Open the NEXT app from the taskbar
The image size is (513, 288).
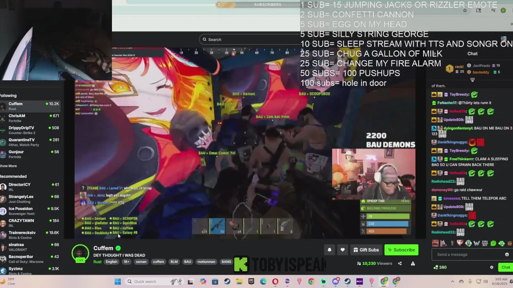click(360, 282)
